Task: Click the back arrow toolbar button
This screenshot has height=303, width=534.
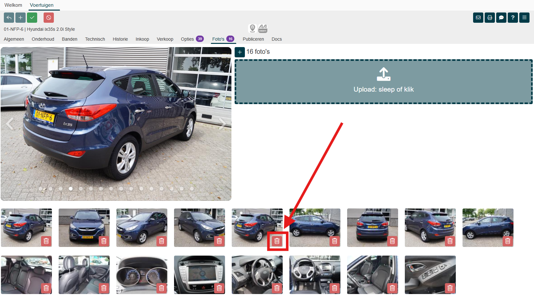Action: pyautogui.click(x=9, y=18)
